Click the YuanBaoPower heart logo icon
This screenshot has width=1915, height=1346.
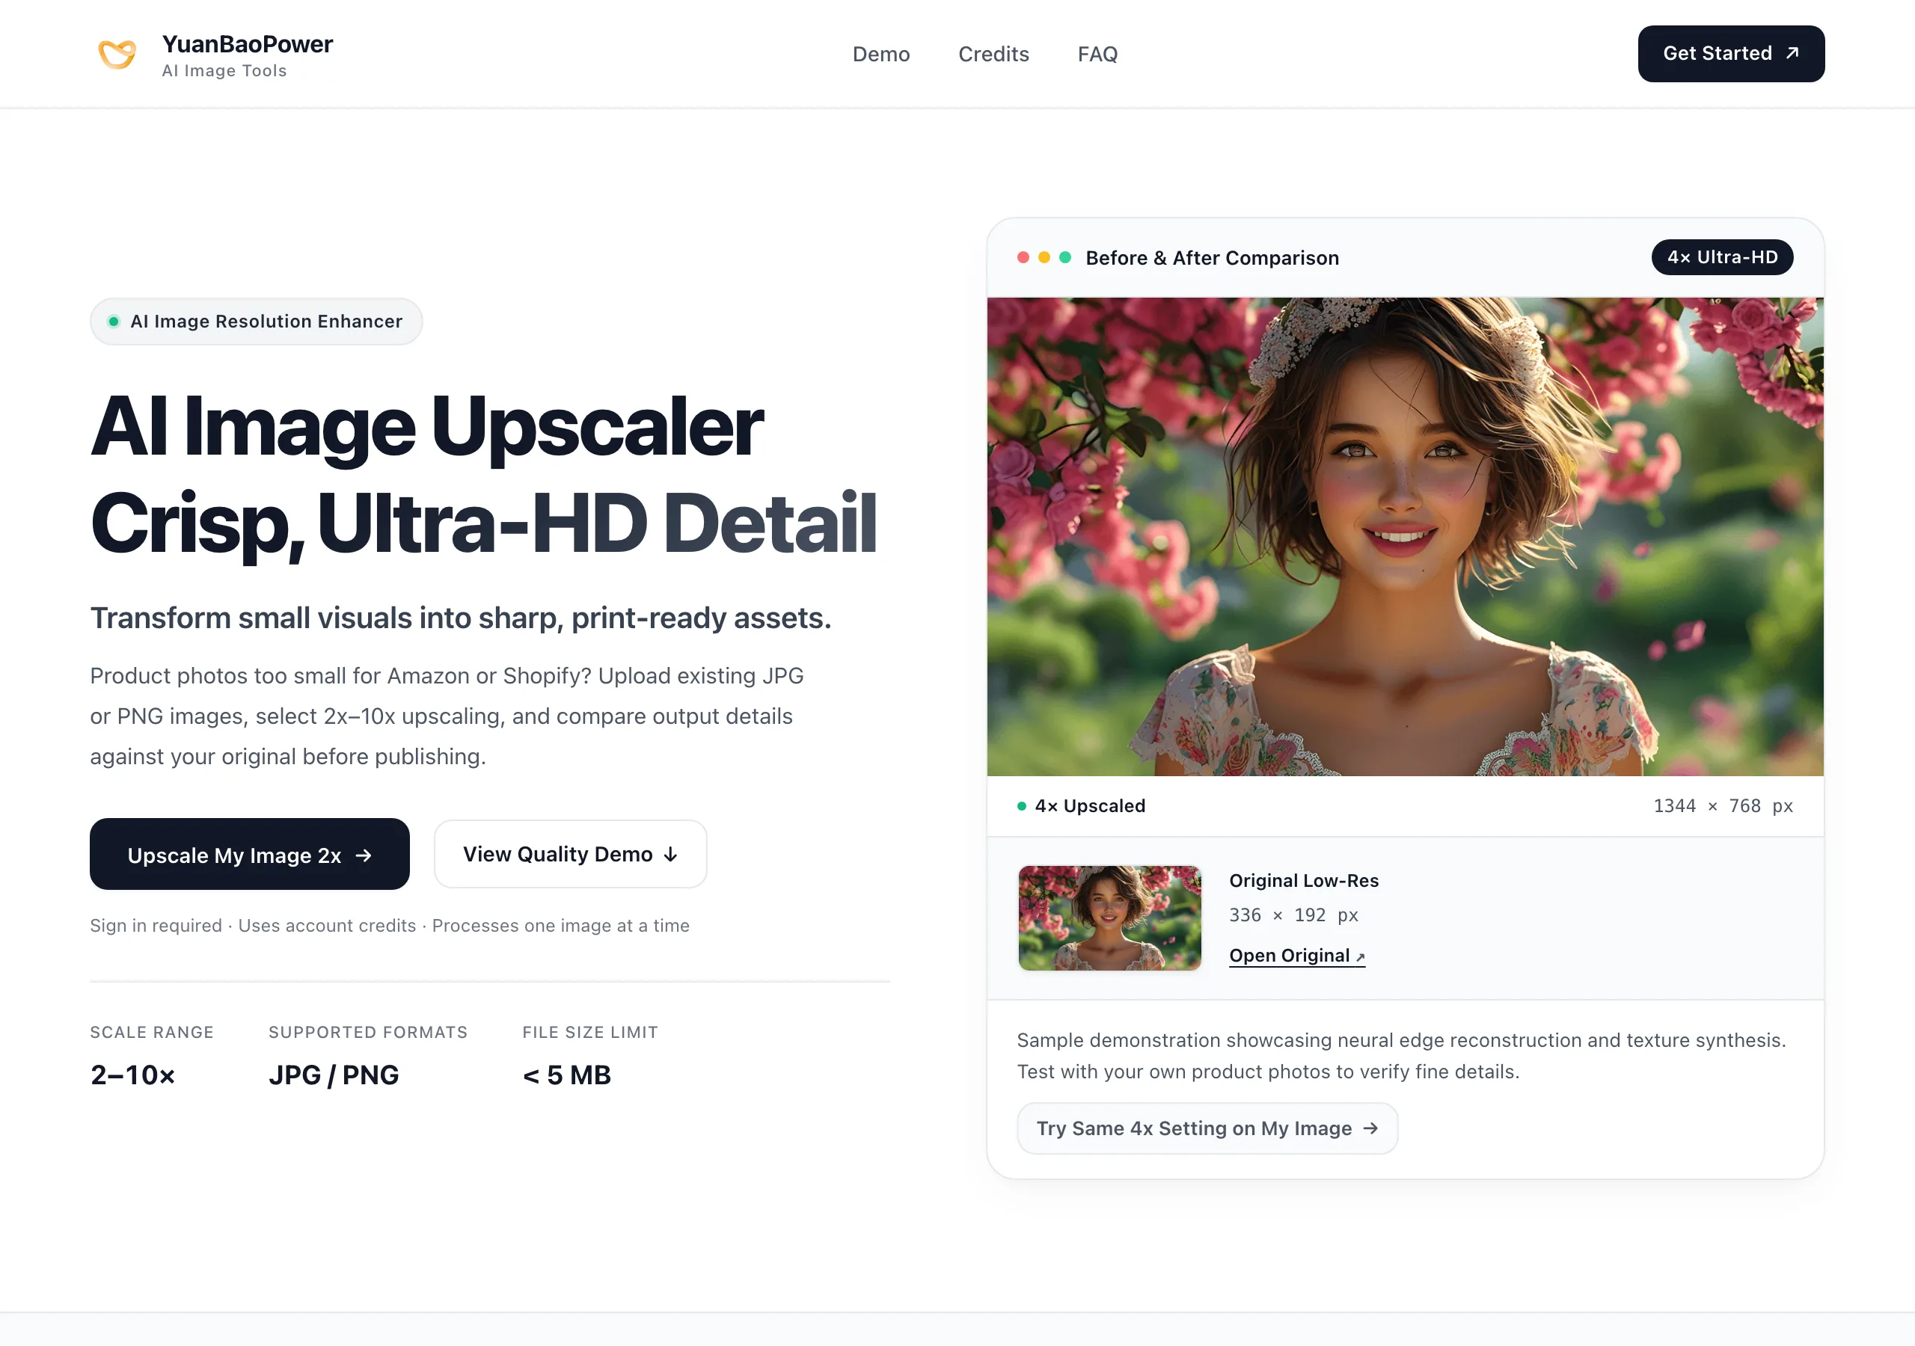click(x=117, y=54)
